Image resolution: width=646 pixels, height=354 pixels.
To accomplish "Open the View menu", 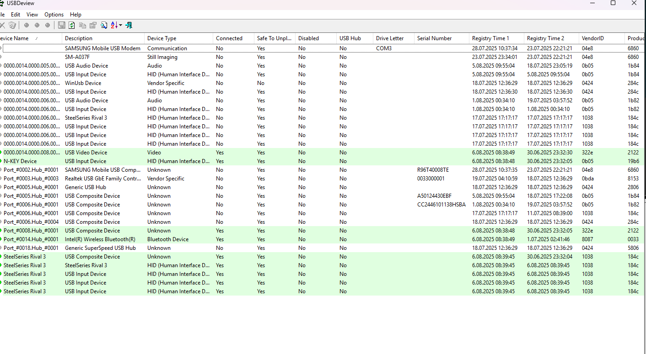I will tap(32, 15).
